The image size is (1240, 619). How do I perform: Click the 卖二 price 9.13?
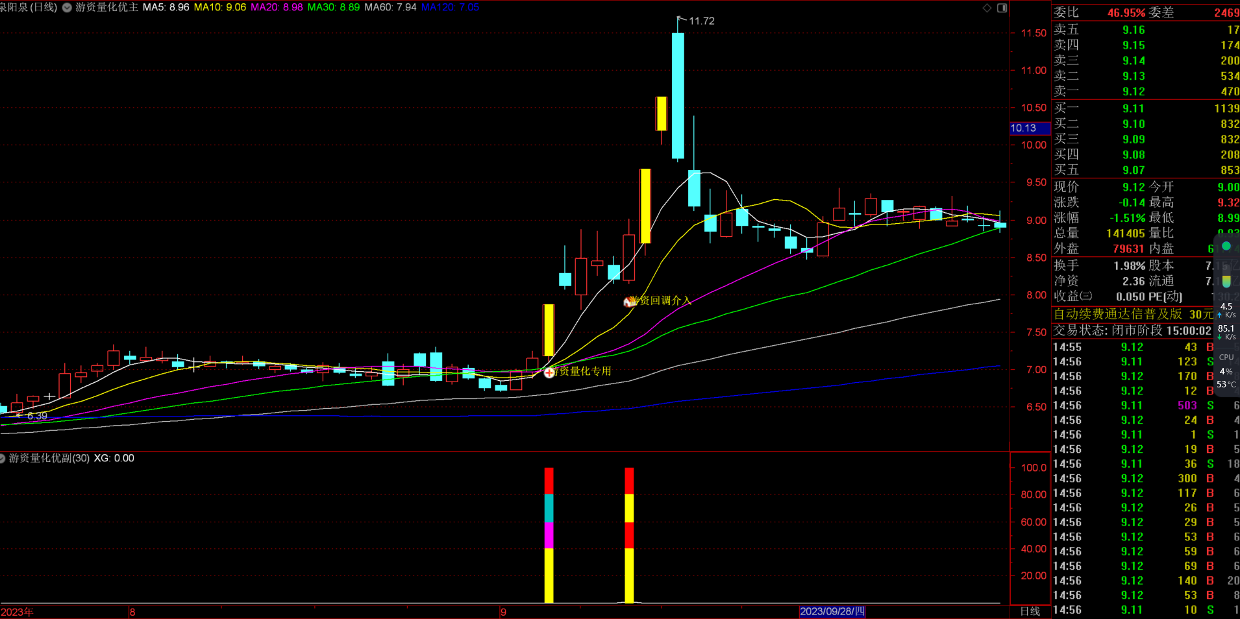point(1134,77)
